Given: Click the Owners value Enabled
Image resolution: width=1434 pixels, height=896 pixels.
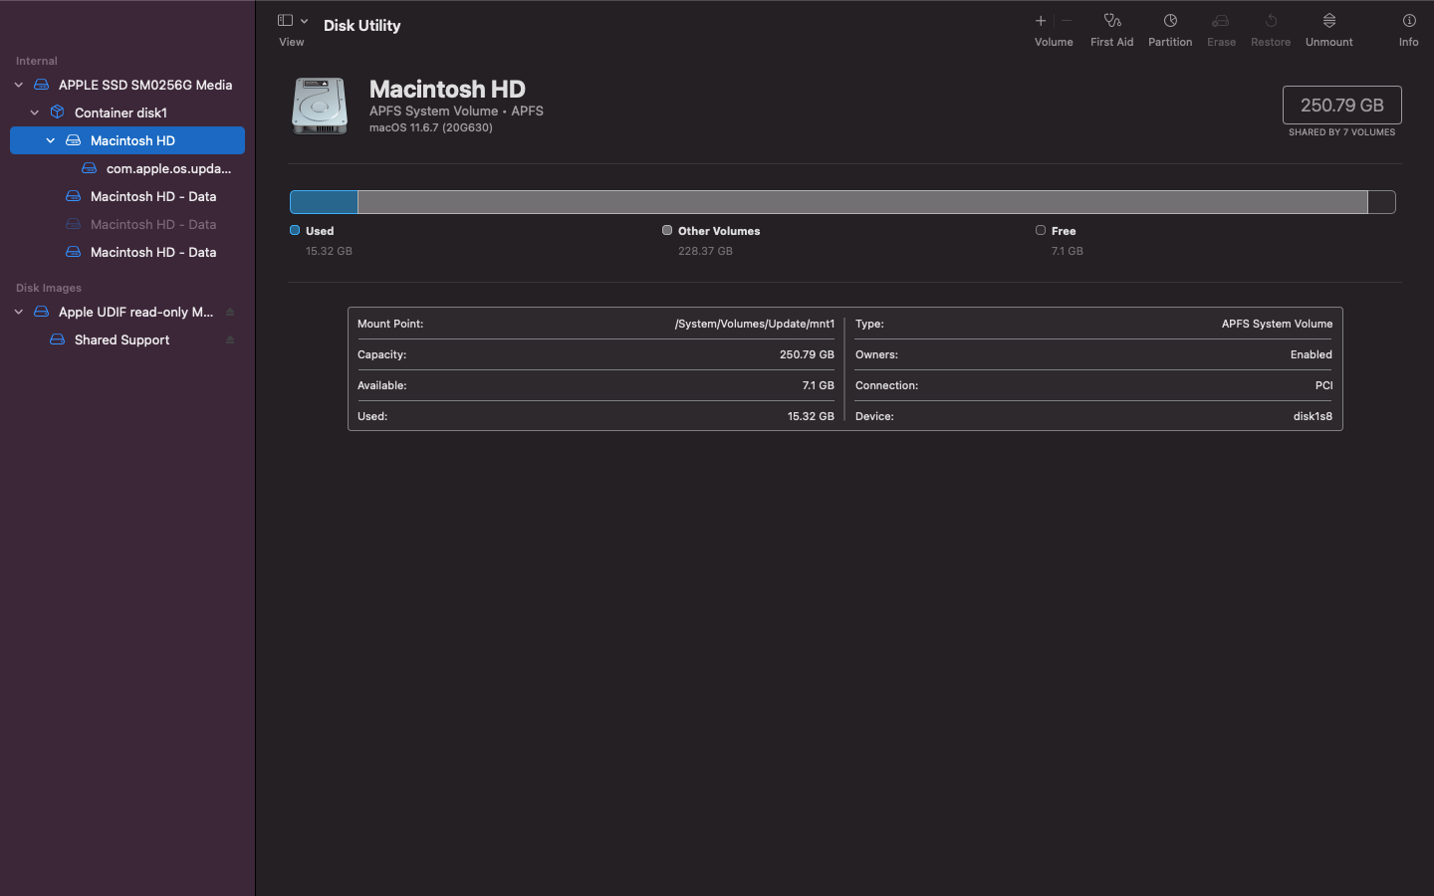Looking at the screenshot, I should click(1312, 354).
